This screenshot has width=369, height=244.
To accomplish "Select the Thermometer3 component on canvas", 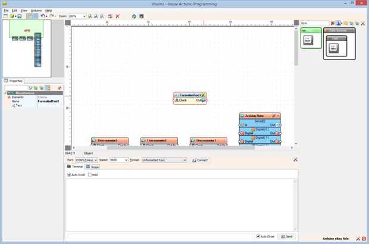I will 110,140.
